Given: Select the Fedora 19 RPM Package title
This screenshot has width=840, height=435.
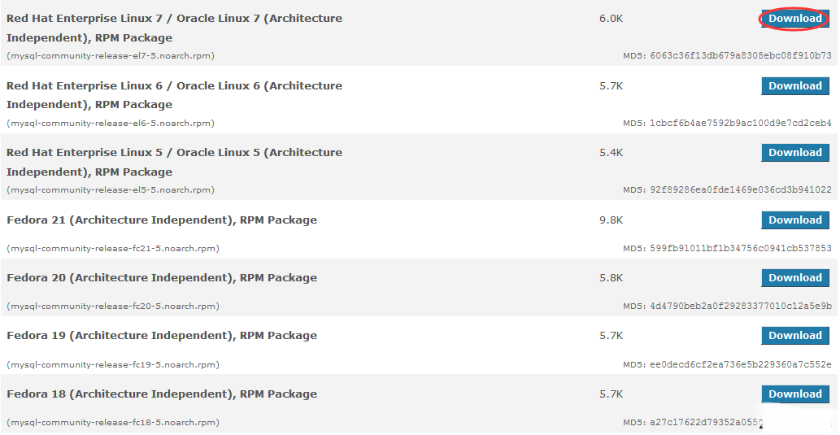Looking at the screenshot, I should [162, 336].
